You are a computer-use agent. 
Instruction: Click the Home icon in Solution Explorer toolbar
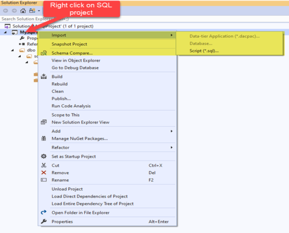(x=23, y=11)
